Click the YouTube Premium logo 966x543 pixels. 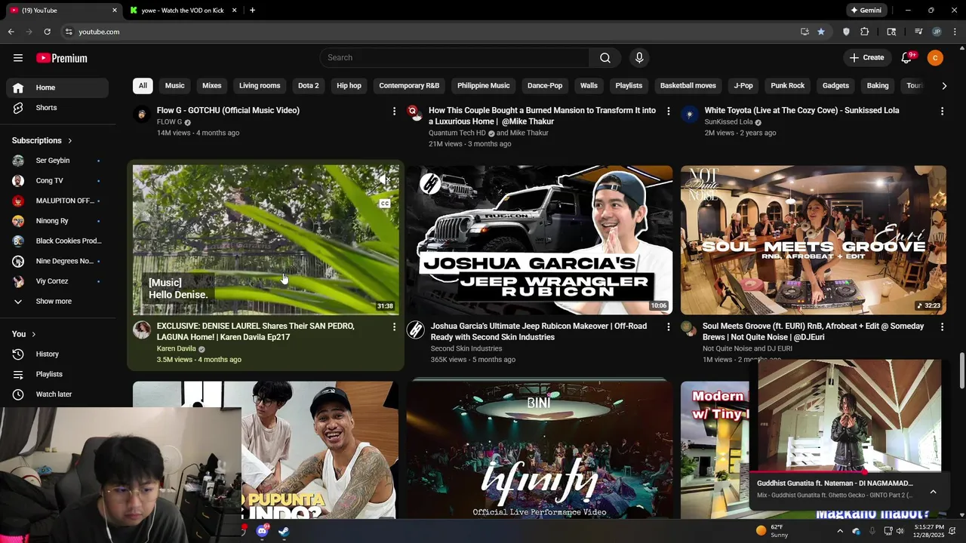tap(62, 58)
